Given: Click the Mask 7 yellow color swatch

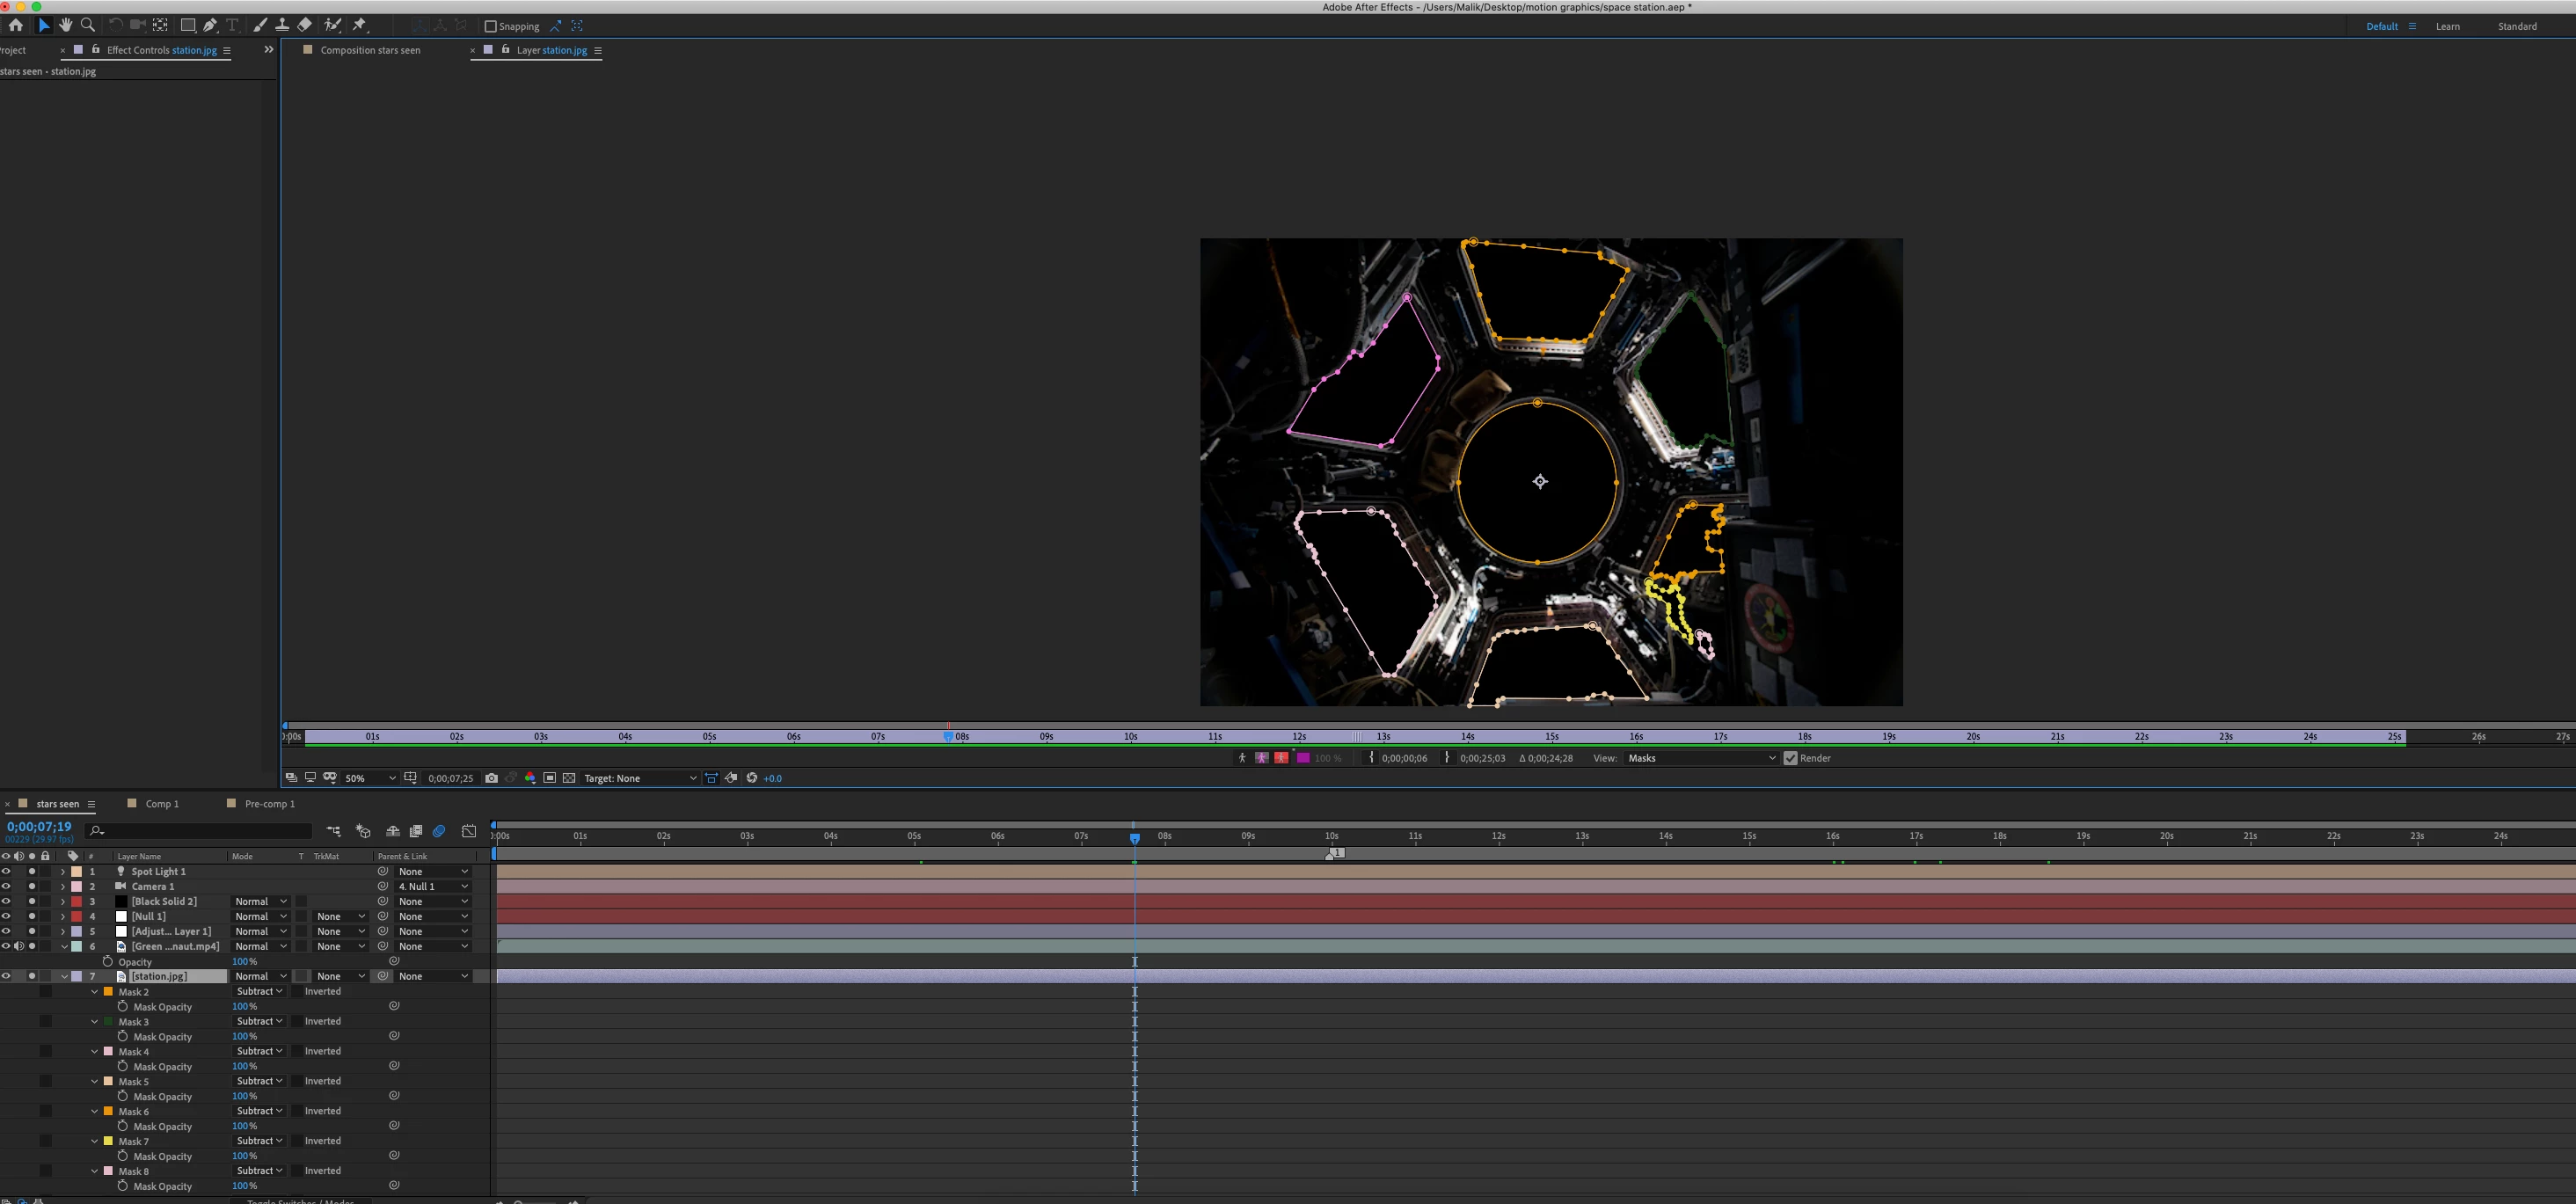Looking at the screenshot, I should (x=108, y=1141).
